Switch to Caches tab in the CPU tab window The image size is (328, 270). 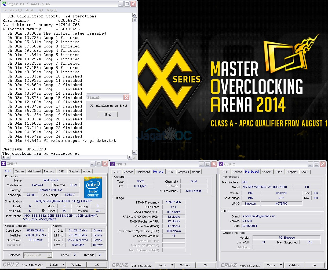[20, 171]
